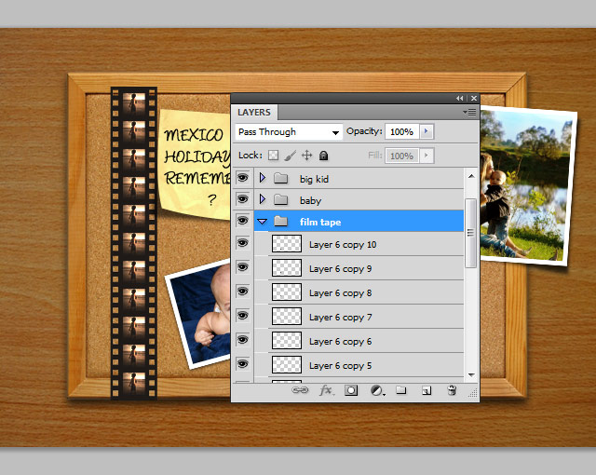This screenshot has height=475, width=596.
Task: Hide the big kid group
Action: (x=242, y=177)
